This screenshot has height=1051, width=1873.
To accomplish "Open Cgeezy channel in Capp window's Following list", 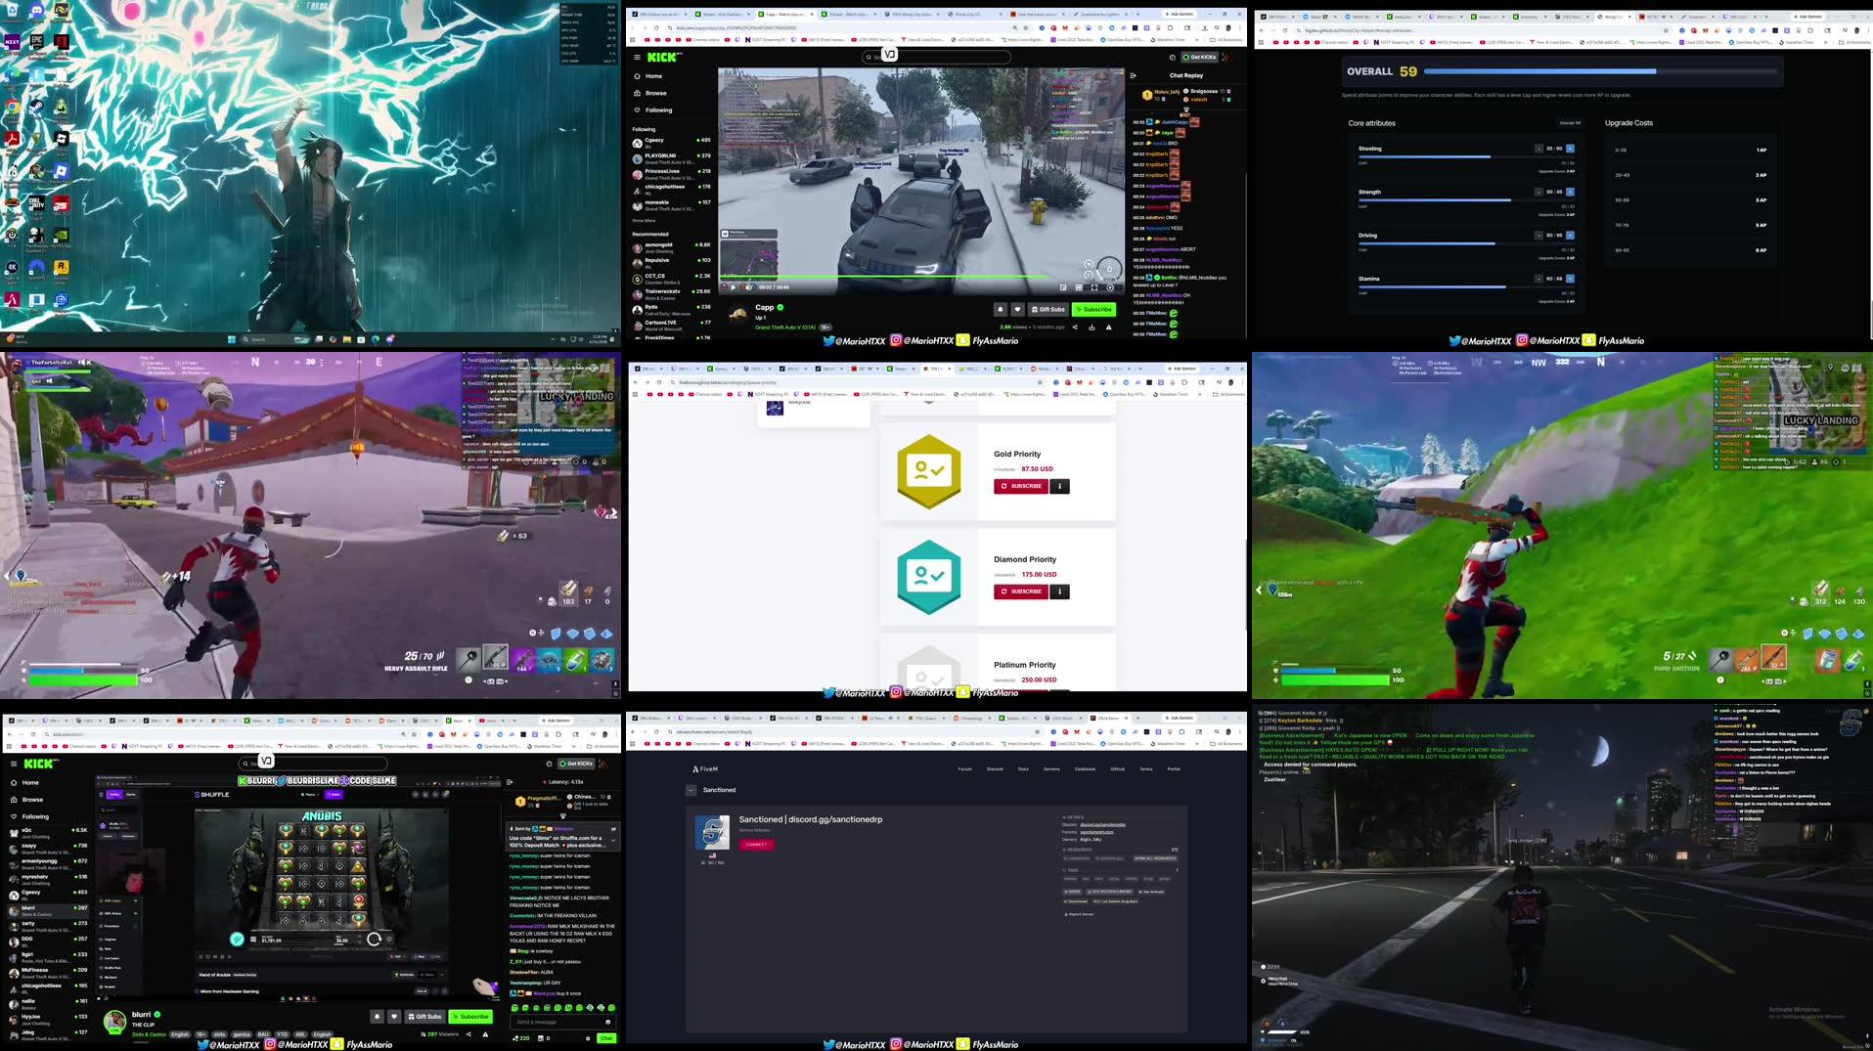I will (x=672, y=143).
